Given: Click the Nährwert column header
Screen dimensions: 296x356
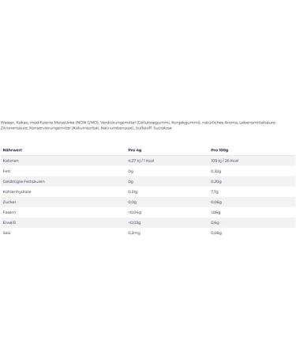Looking at the screenshot, I should point(13,150).
